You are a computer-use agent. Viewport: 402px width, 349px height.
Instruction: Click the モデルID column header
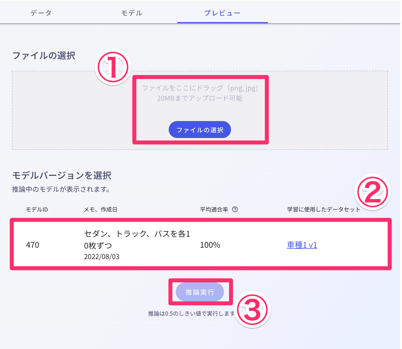pos(37,209)
